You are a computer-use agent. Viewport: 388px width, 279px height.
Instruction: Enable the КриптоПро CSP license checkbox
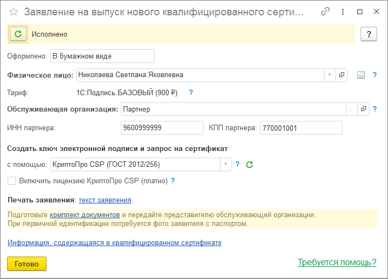pyautogui.click(x=12, y=181)
